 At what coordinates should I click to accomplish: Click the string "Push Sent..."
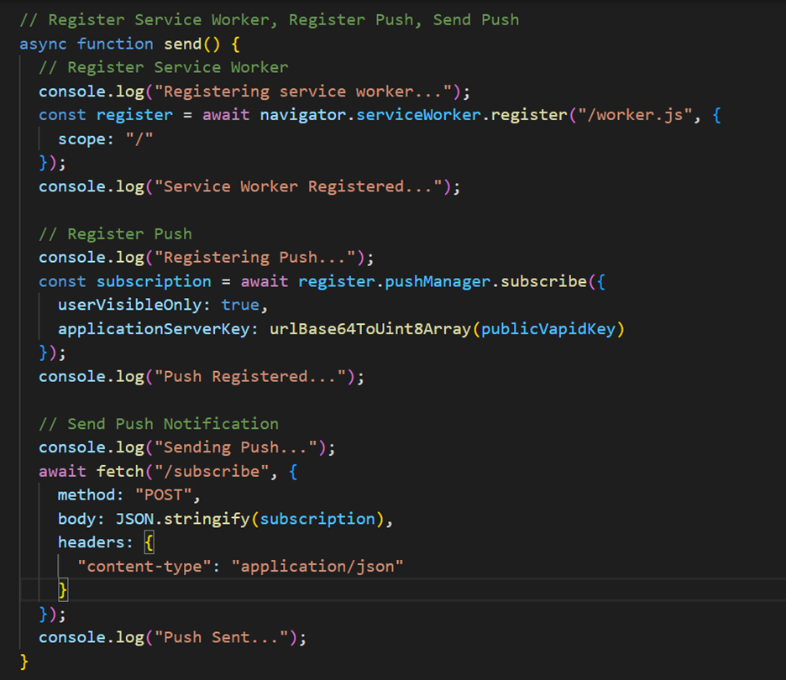[x=222, y=638]
